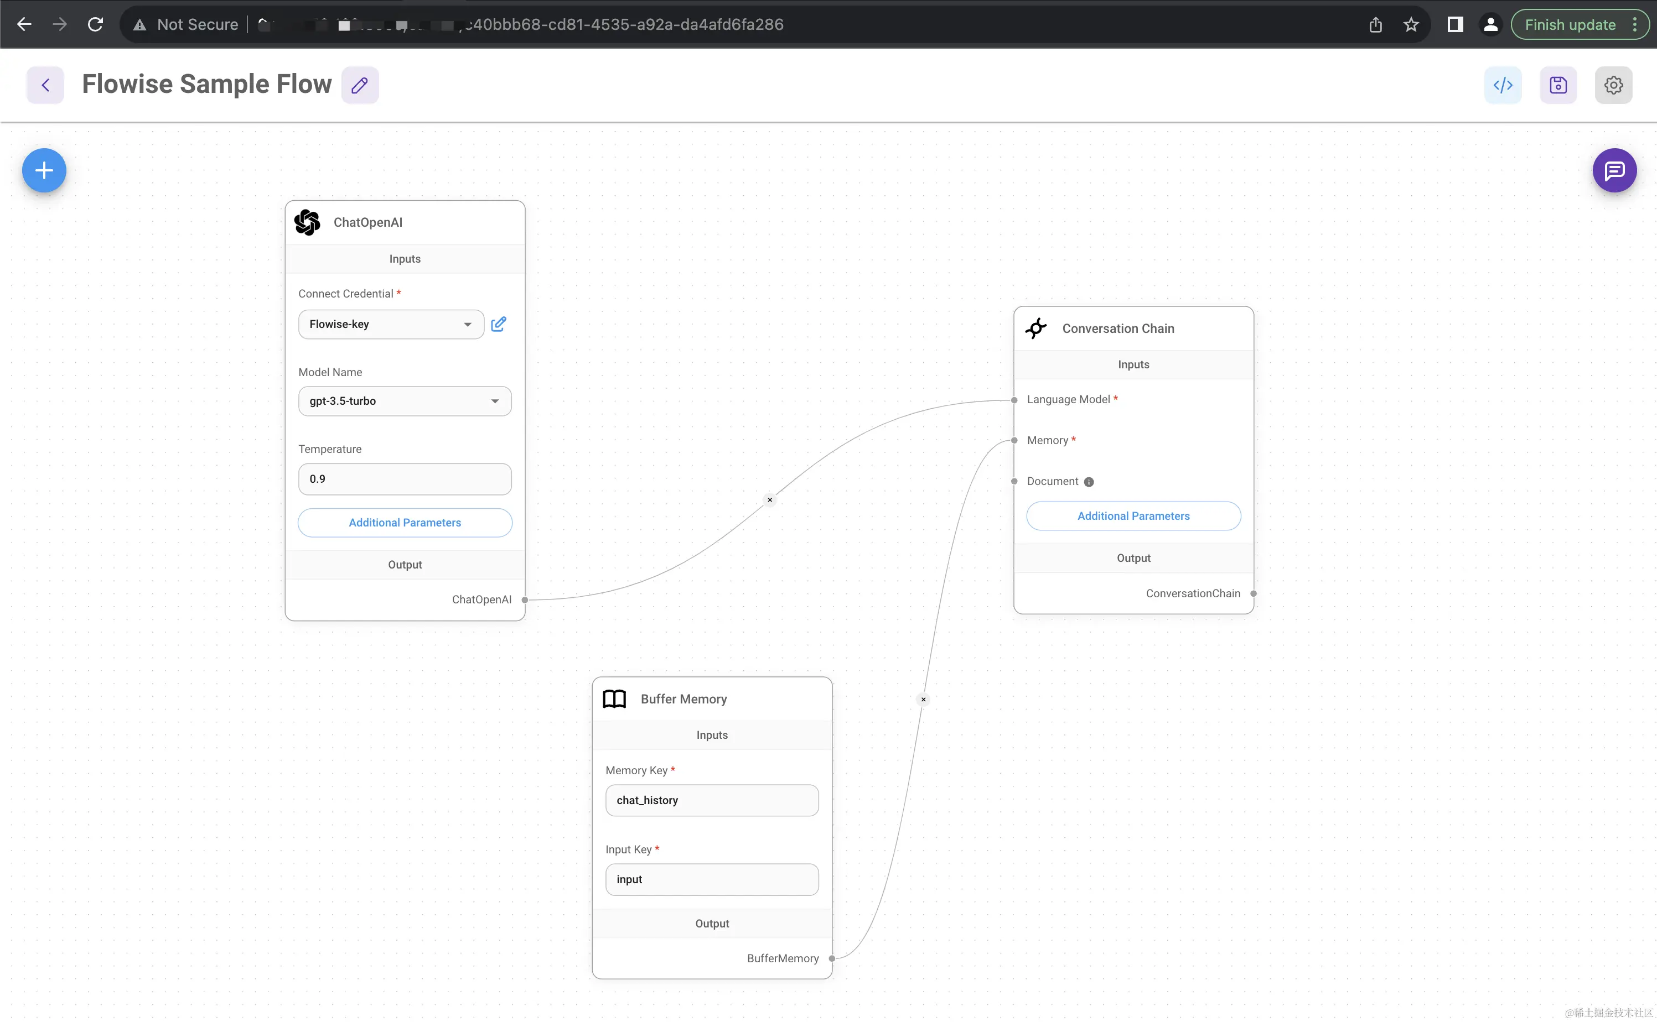Viewport: 1657px width, 1022px height.
Task: Click the Model Name label
Action: coord(330,372)
